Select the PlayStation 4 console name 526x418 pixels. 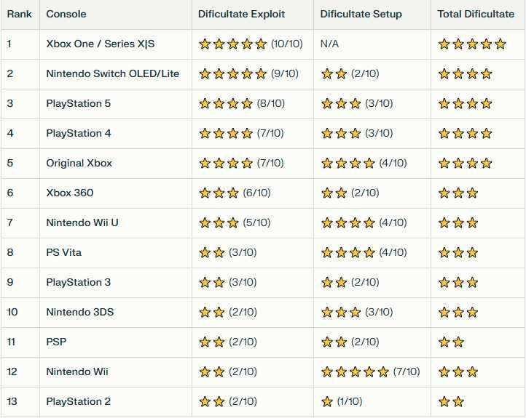78,134
